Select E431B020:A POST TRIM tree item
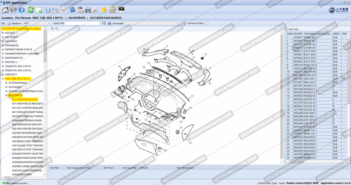Screen dimensions: 351x185 coord(28,141)
